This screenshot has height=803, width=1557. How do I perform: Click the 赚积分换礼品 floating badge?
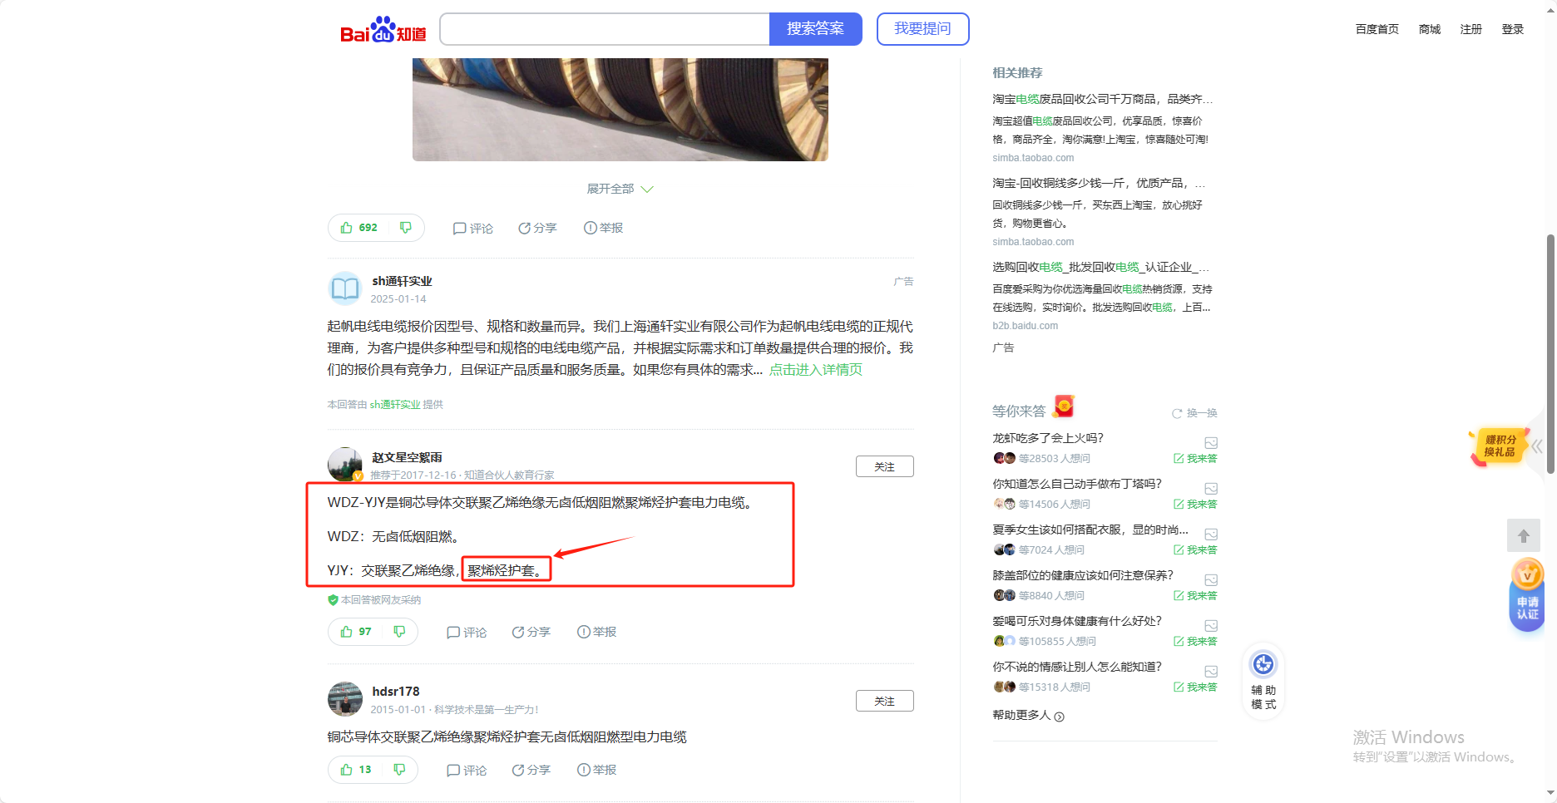point(1499,446)
